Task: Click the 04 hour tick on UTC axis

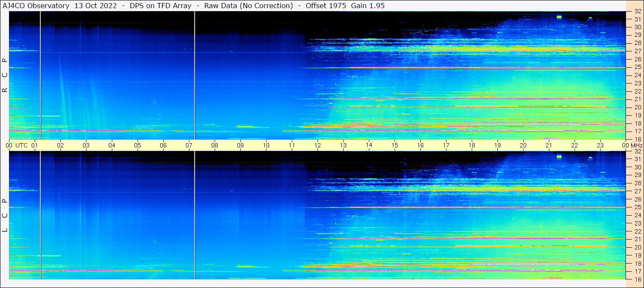Action: [x=112, y=145]
